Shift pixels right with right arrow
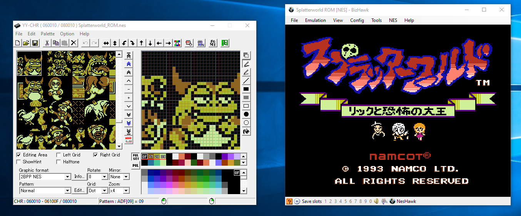The height and width of the screenshot is (216, 521). [x=168, y=43]
